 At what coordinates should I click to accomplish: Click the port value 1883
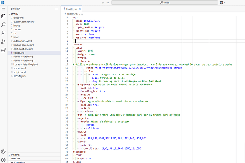(86, 24)
